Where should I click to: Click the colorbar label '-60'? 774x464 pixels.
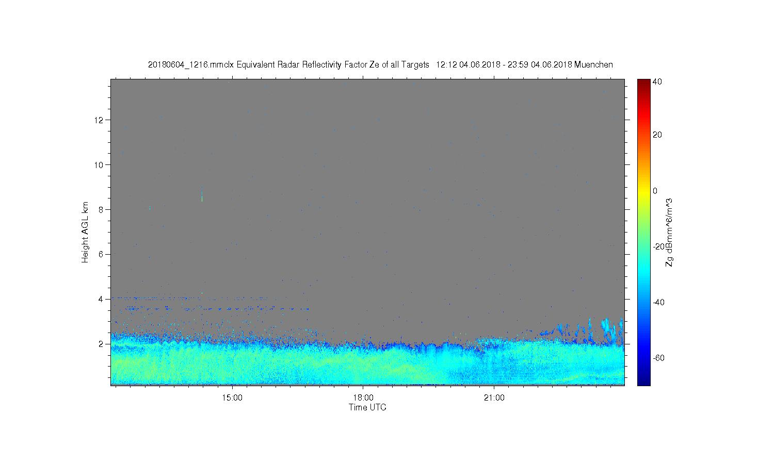click(658, 358)
